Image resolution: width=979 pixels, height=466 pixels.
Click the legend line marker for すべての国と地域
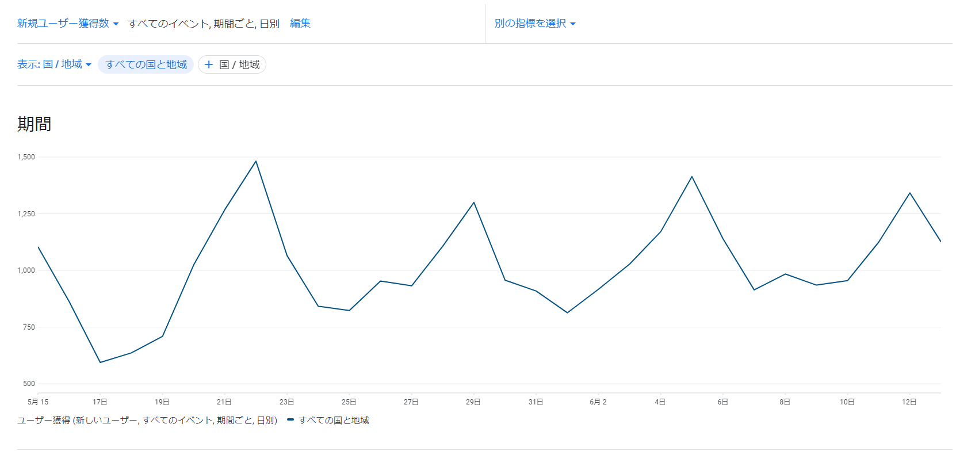pos(290,420)
